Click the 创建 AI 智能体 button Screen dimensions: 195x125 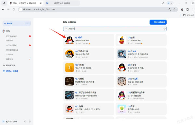coord(158,22)
